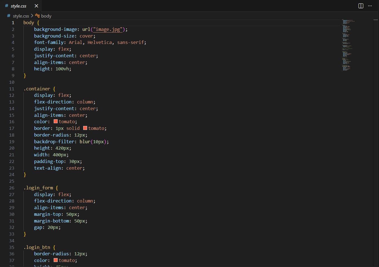Click the closing brace on line 9
The height and width of the screenshot is (267, 379).
[x=25, y=76]
